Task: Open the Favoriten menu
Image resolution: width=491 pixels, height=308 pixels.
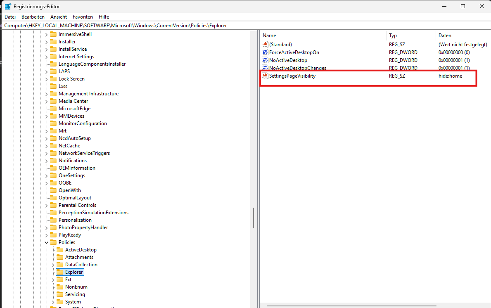Action: click(x=83, y=17)
